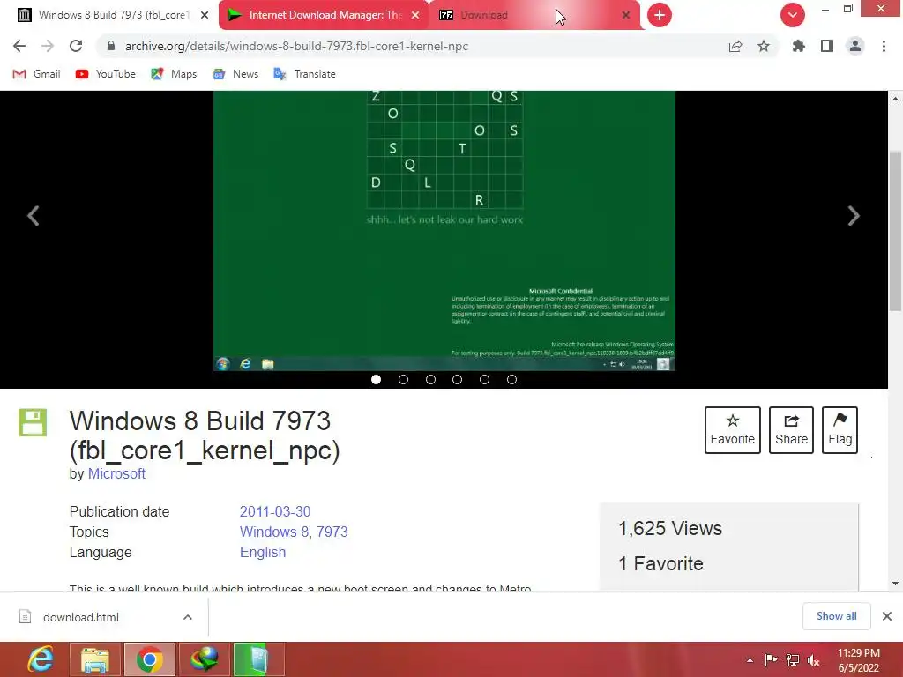Click the green floppy software icon

pos(33,422)
